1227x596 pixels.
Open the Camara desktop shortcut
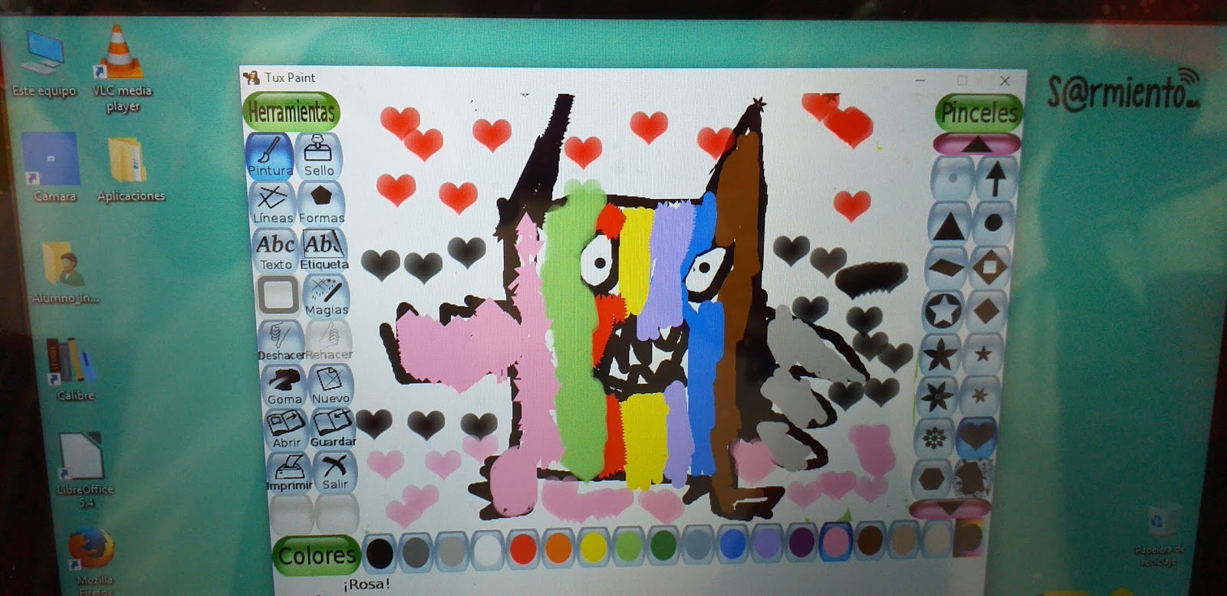click(x=54, y=167)
